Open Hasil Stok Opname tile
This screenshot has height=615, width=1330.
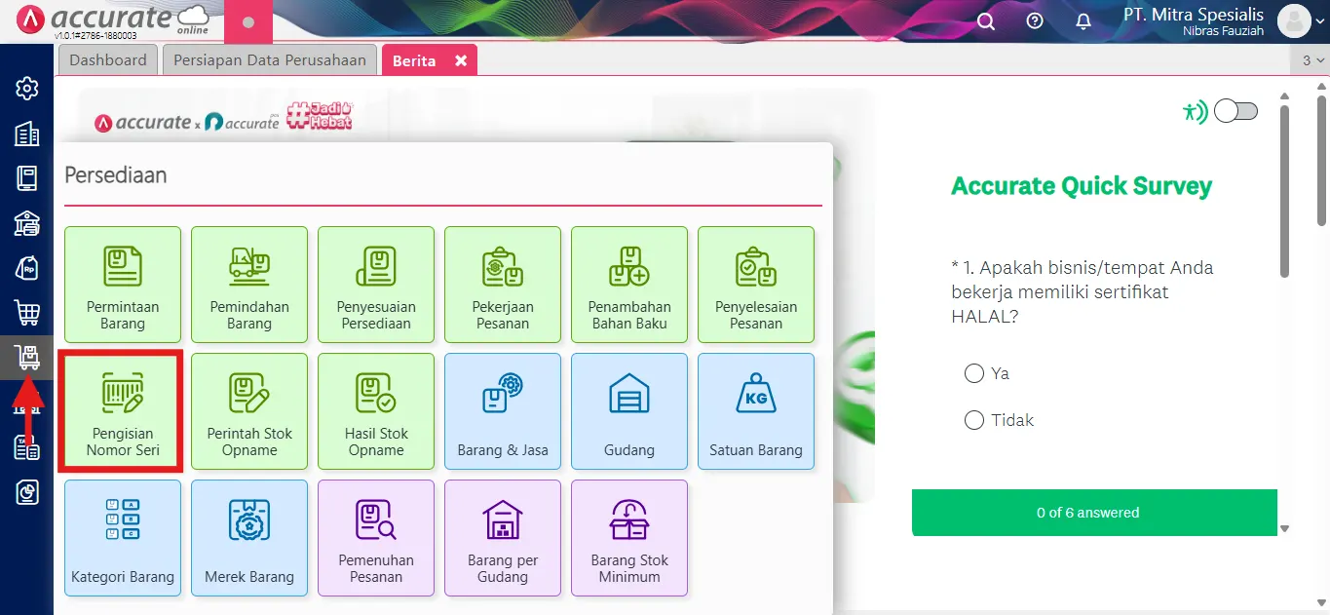(x=376, y=411)
